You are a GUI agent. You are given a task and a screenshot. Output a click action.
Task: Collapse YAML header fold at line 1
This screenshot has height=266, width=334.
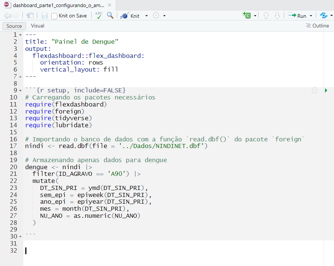[20, 35]
